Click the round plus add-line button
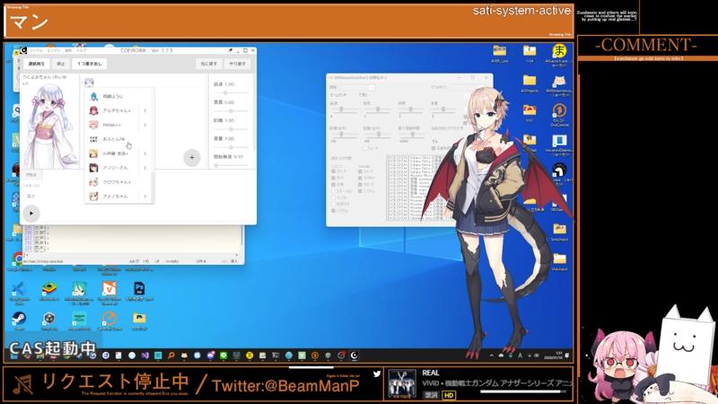Screen dimensions: 718x404 click(192, 158)
